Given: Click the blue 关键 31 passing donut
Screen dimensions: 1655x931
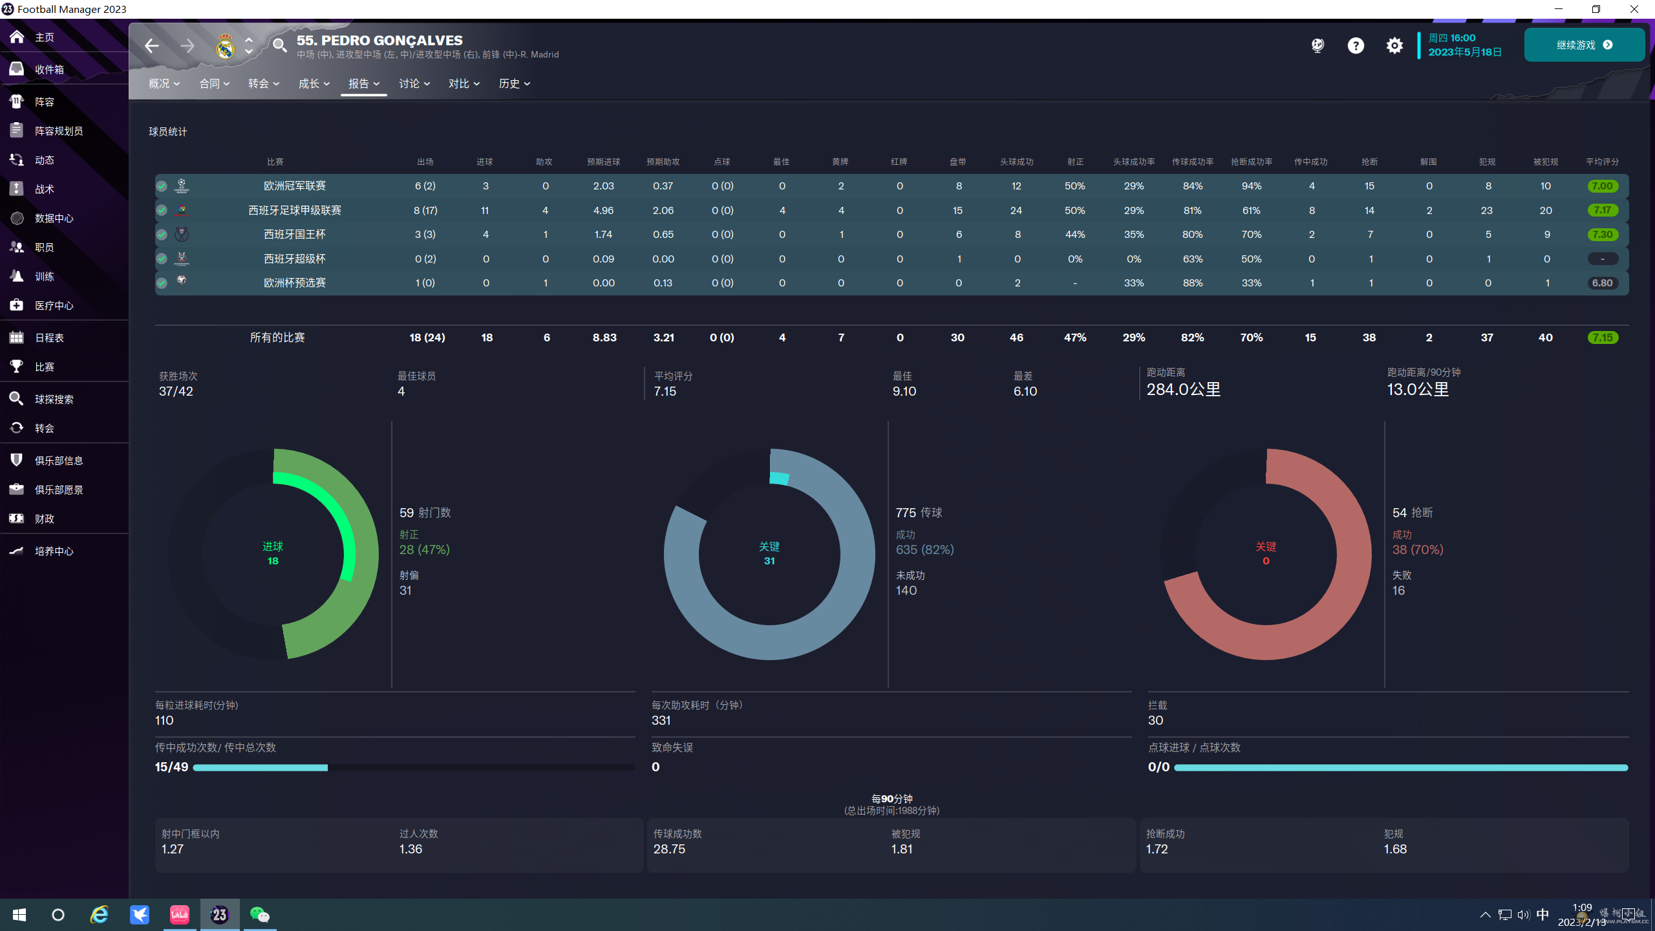Looking at the screenshot, I should [769, 554].
